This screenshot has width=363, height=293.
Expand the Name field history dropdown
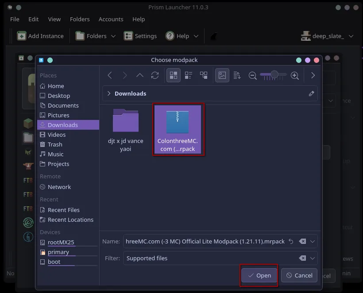(313, 241)
